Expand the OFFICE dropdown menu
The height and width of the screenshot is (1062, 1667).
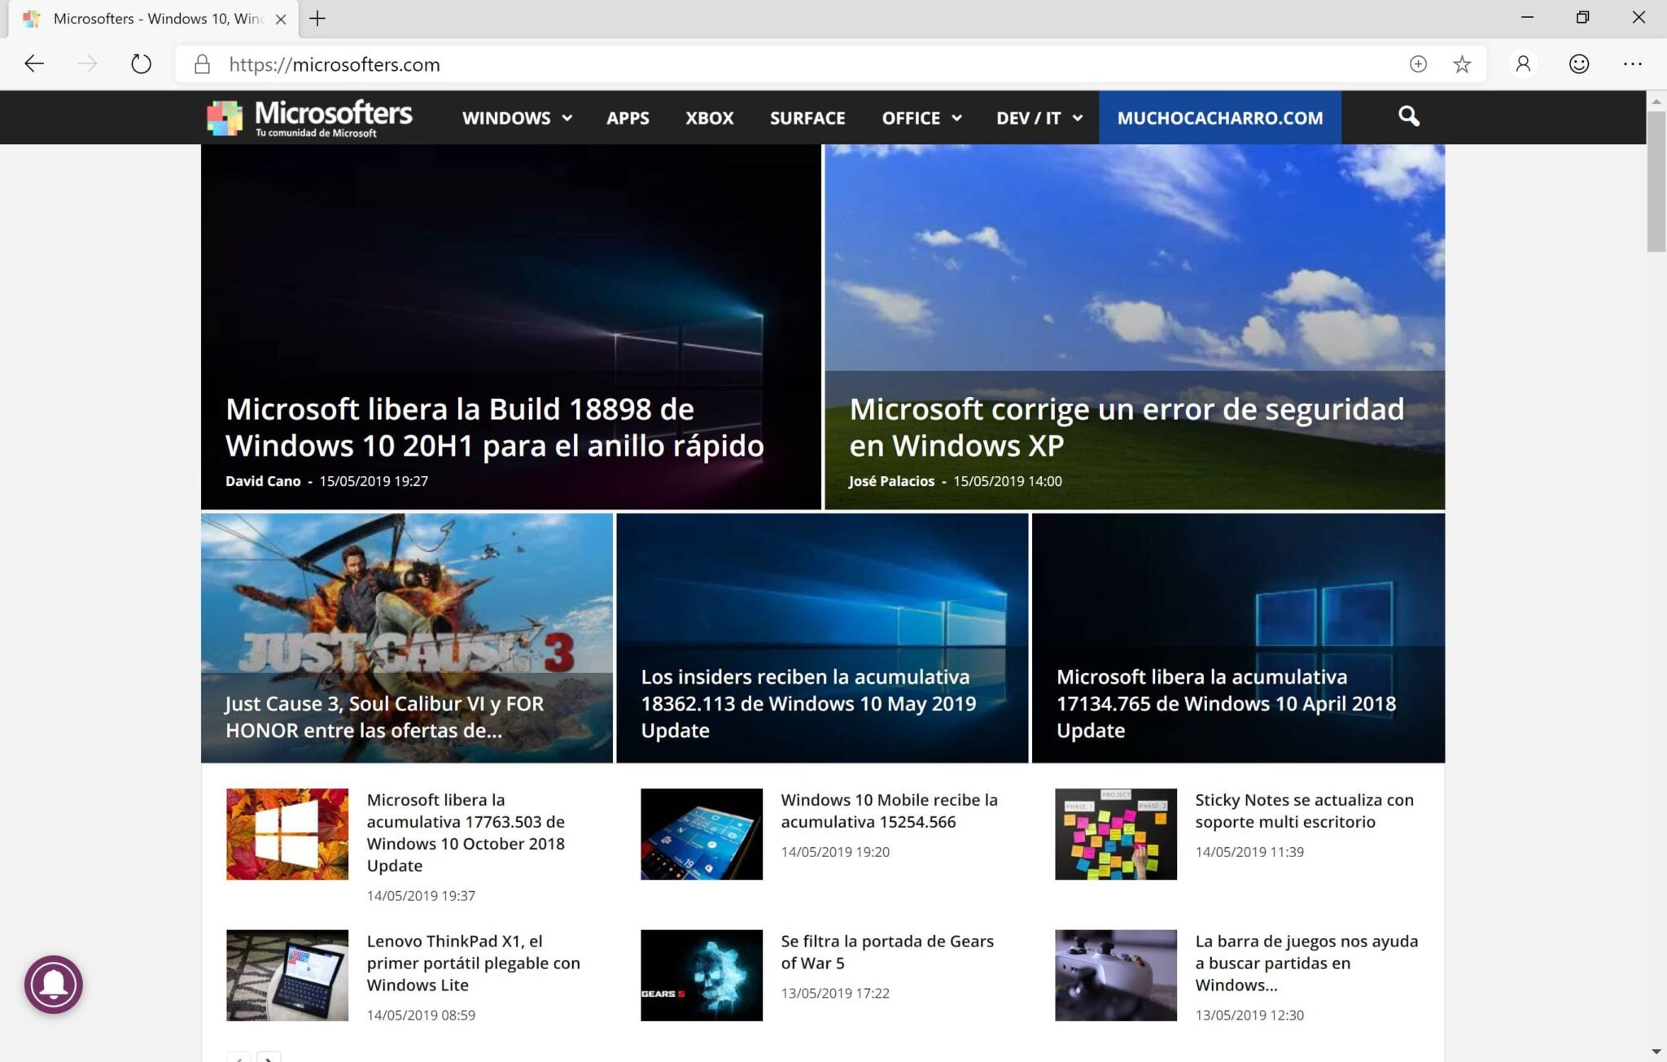pos(920,117)
